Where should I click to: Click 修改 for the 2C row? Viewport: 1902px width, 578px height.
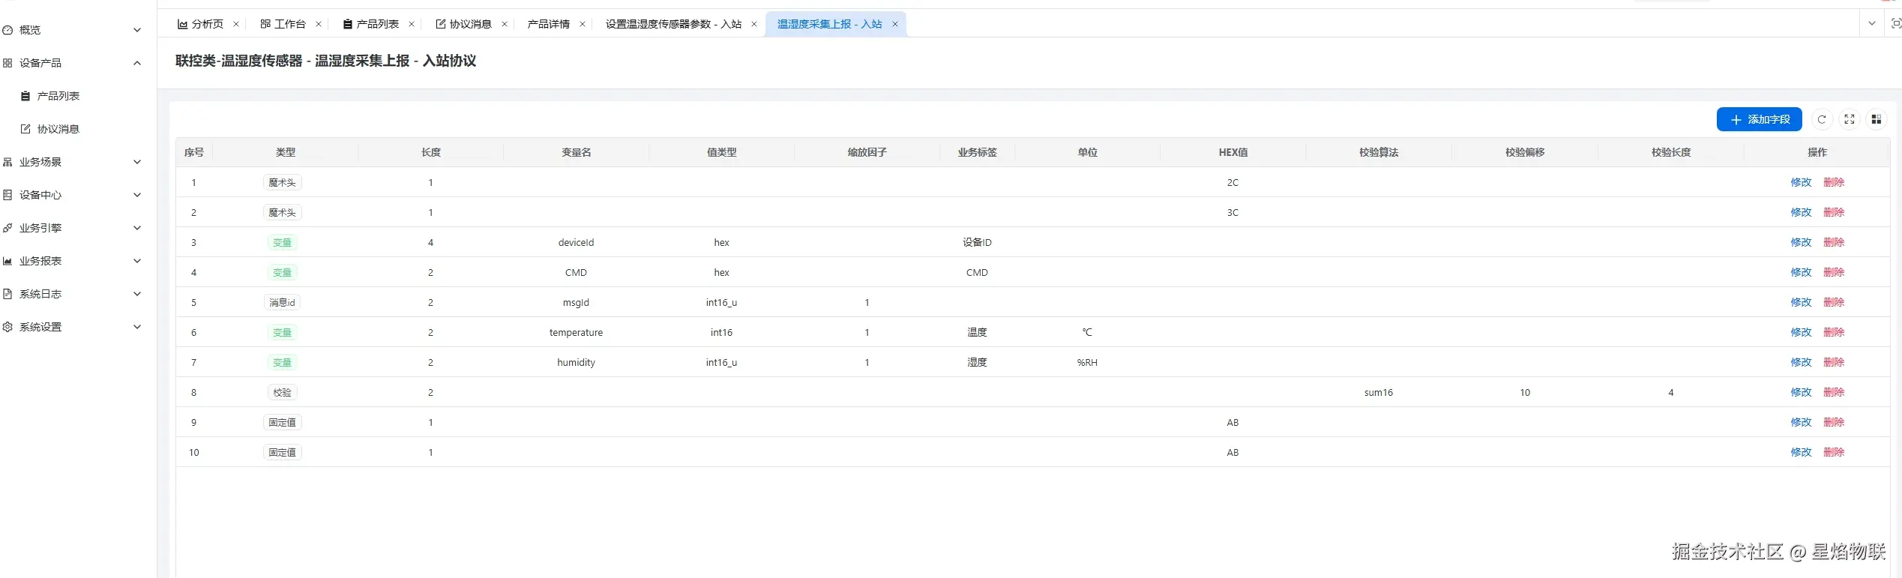[x=1801, y=182]
